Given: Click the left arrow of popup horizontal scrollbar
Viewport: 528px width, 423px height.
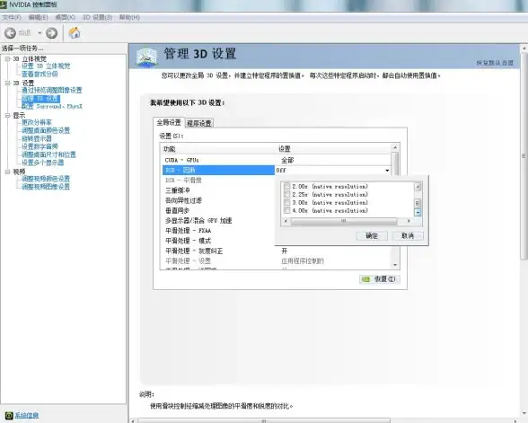Looking at the screenshot, I should point(286,221).
